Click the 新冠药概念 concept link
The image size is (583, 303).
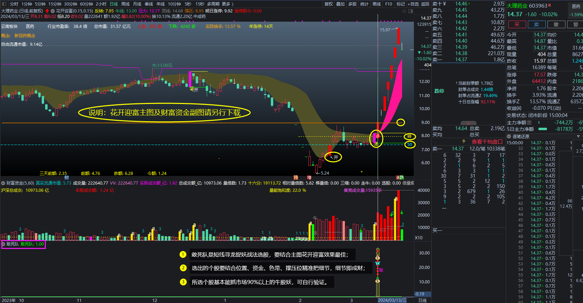pos(24,36)
